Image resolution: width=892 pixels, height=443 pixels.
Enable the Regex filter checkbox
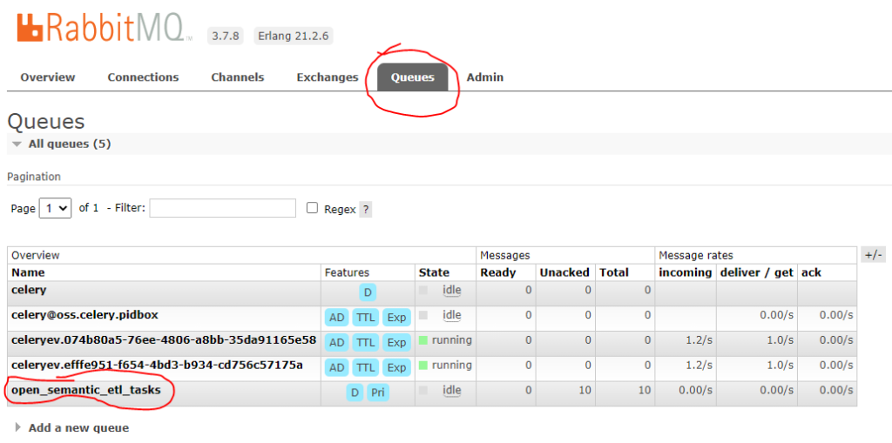coord(313,209)
